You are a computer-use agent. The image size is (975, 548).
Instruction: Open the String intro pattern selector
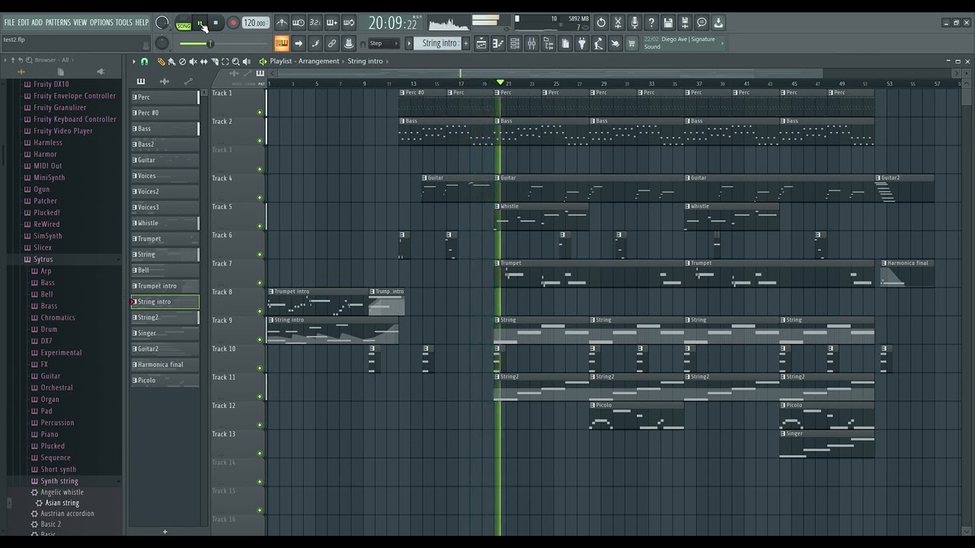tap(439, 43)
